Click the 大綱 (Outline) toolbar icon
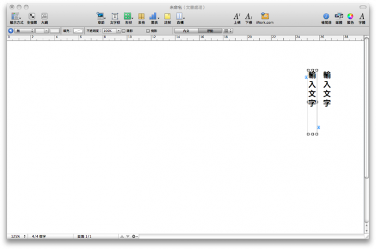This screenshot has width=376, height=249. (x=44, y=17)
